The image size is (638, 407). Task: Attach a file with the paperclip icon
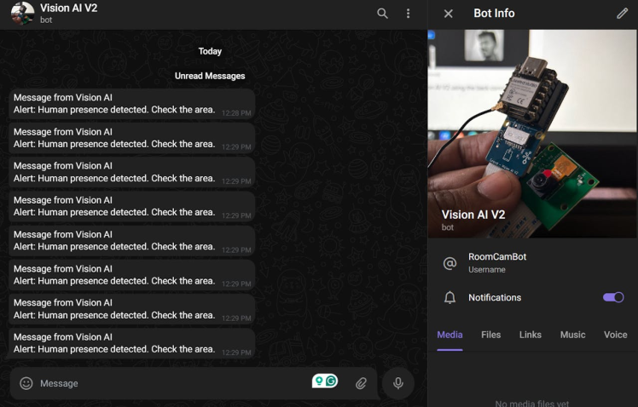click(361, 383)
